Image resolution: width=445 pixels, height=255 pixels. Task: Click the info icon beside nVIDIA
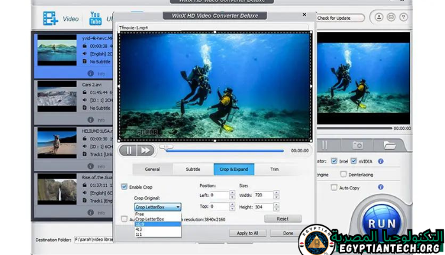coord(381,161)
